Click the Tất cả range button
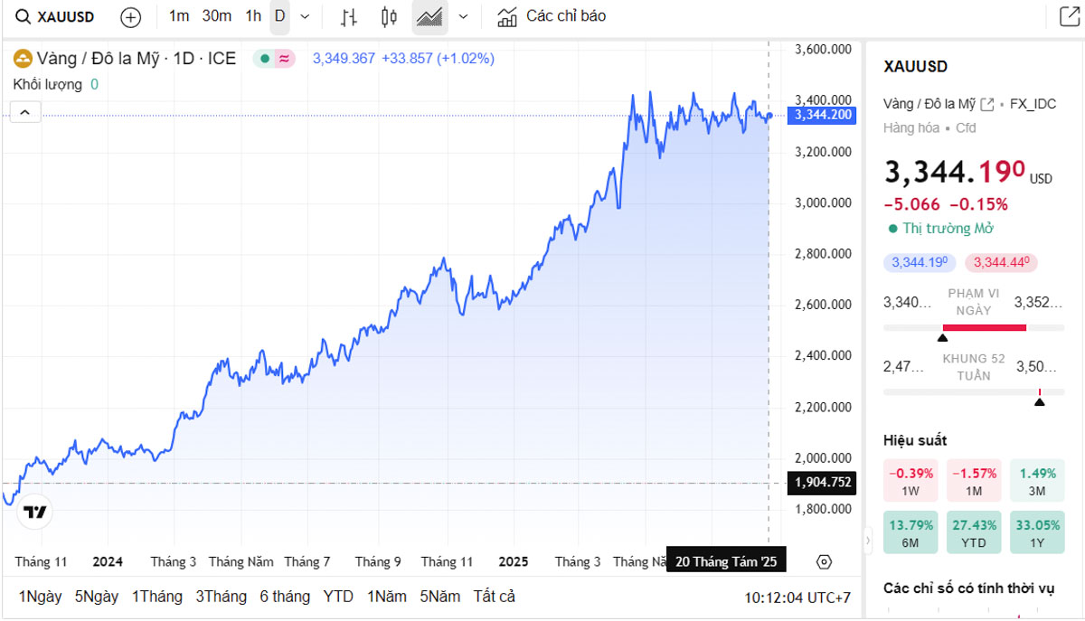 point(494,597)
